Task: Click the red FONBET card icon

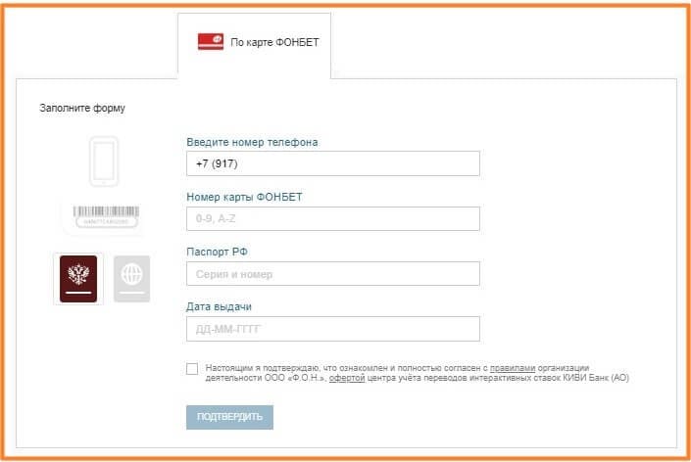Action: click(211, 42)
